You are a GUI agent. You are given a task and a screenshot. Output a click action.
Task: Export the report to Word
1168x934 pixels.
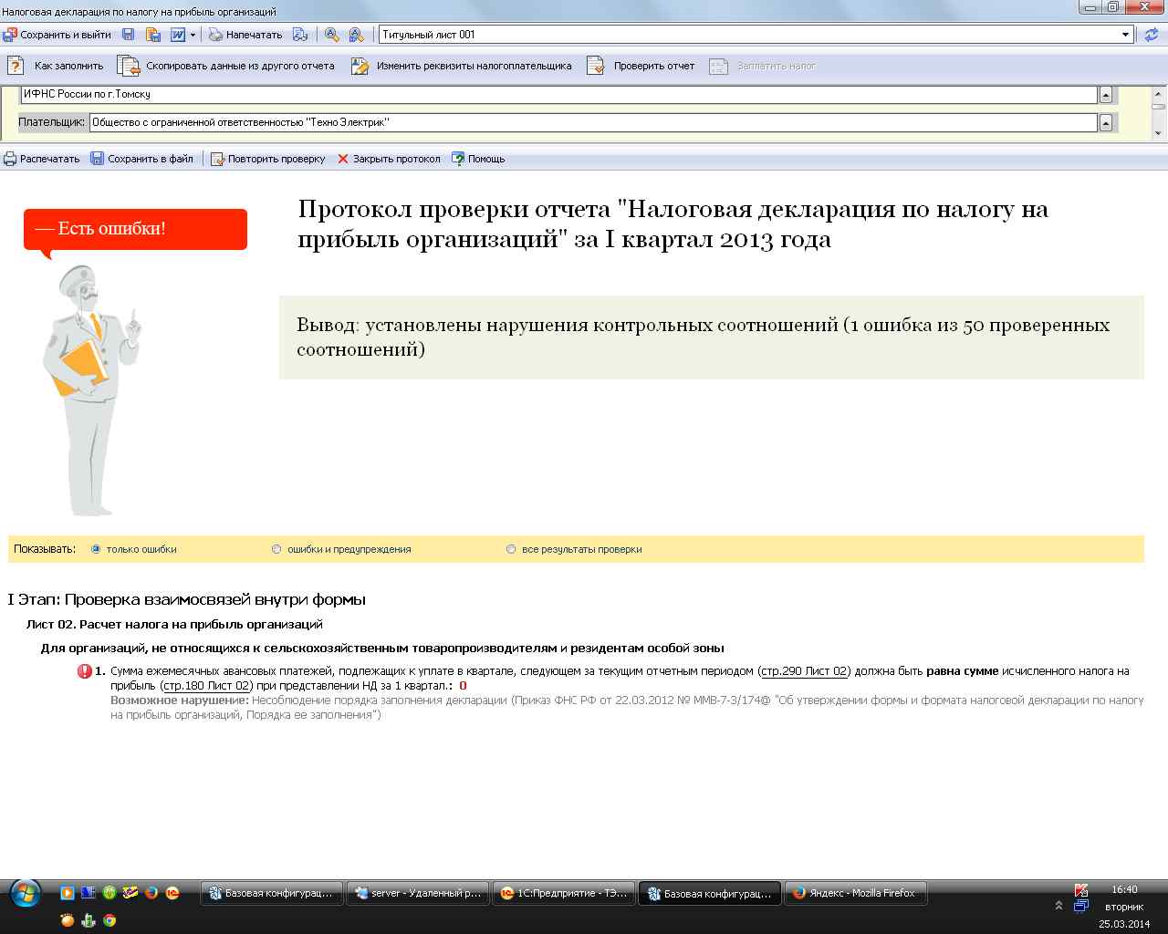click(x=175, y=34)
